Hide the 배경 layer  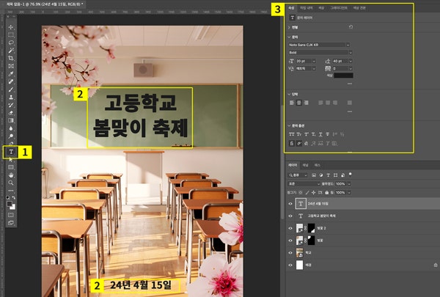coord(290,265)
